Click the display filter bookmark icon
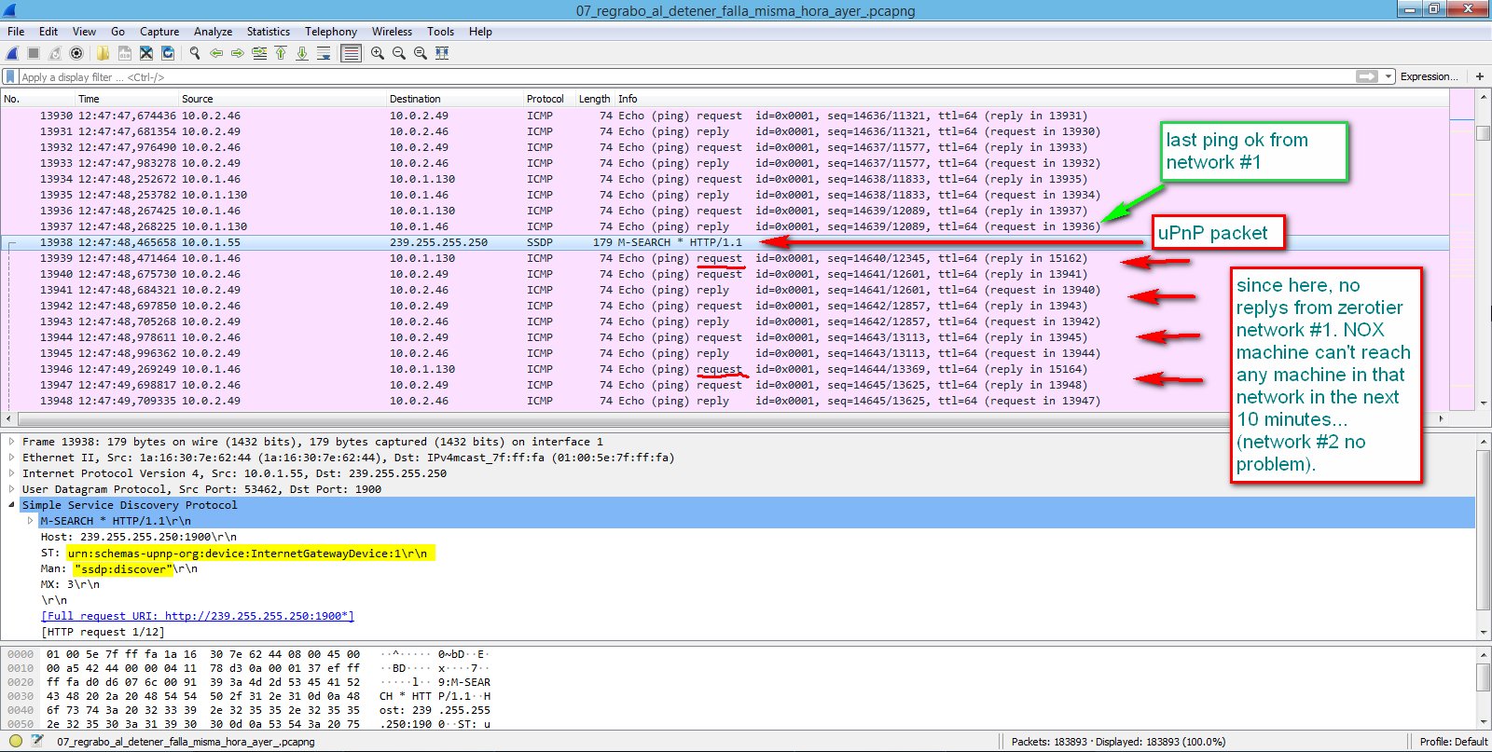The height and width of the screenshot is (752, 1492). coord(10,76)
